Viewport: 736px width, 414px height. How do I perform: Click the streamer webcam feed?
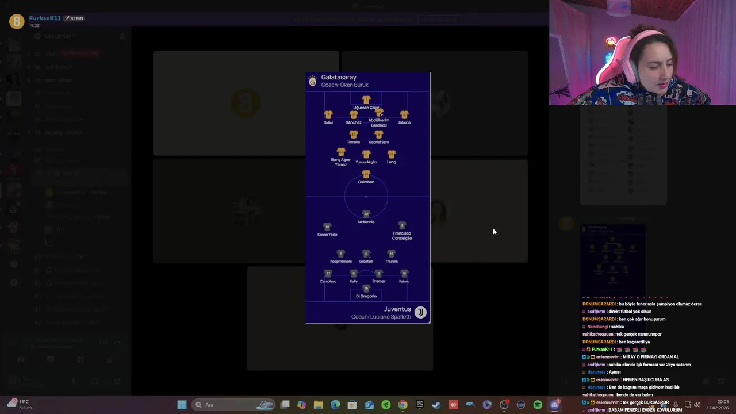(642, 52)
